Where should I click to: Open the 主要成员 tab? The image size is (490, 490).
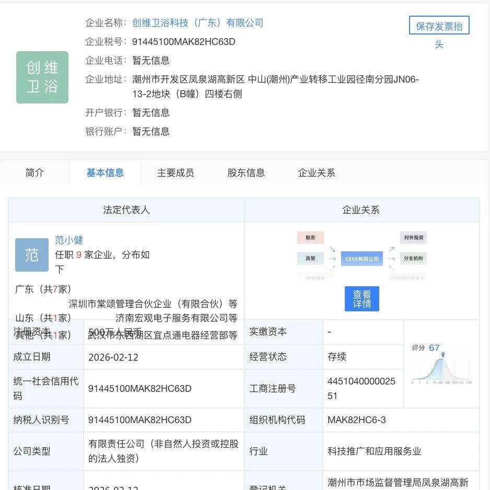[x=176, y=172]
